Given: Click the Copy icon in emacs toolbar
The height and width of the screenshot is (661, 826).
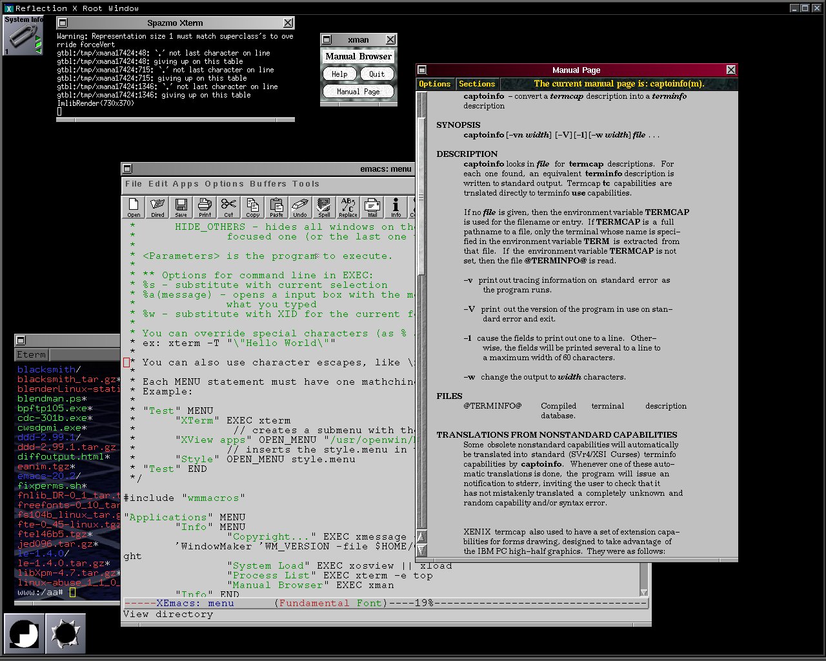Looking at the screenshot, I should click(252, 207).
